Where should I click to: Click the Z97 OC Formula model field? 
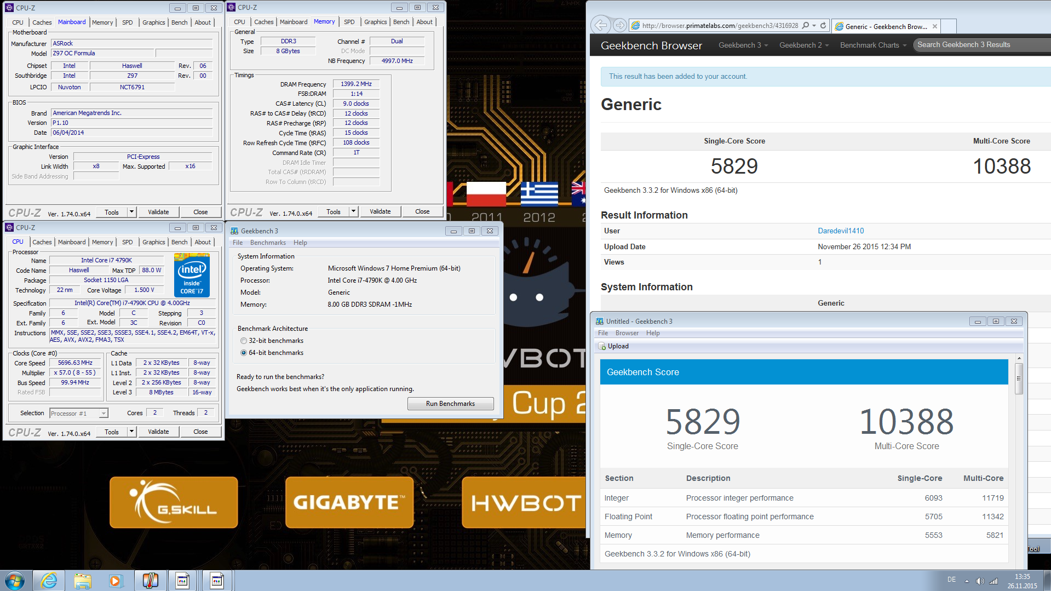(x=103, y=53)
